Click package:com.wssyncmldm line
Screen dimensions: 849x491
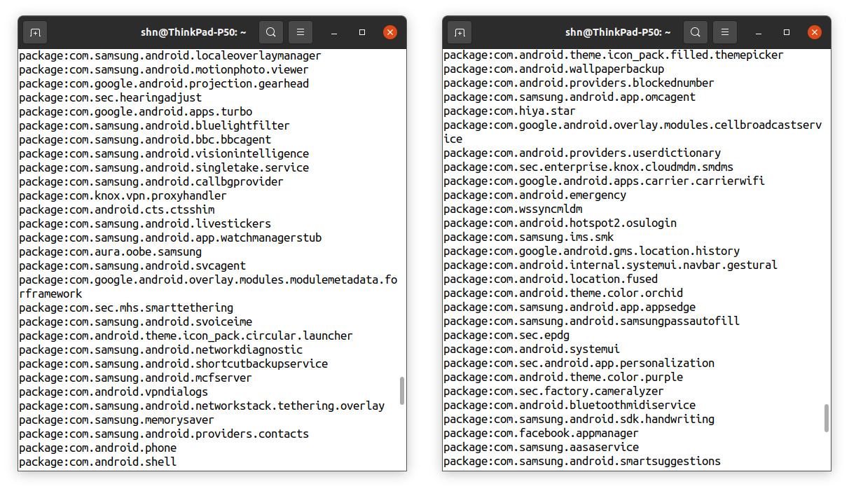(x=513, y=209)
